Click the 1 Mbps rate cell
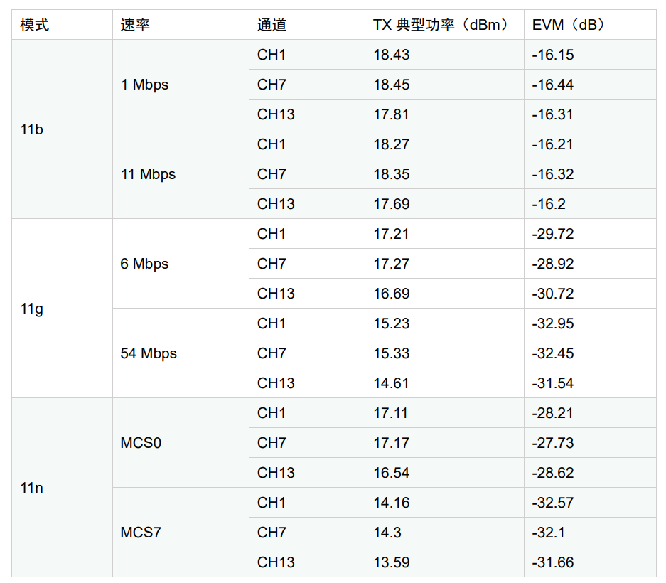 [181, 85]
